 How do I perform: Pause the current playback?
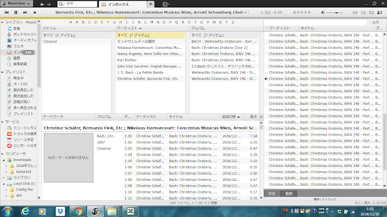click(16, 12)
